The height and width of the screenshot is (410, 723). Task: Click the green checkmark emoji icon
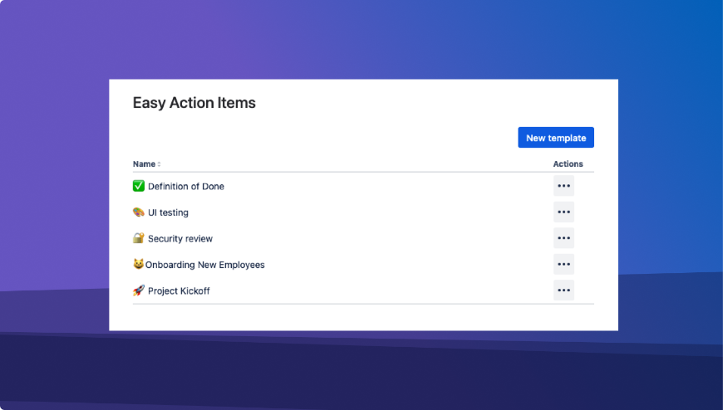(x=139, y=186)
